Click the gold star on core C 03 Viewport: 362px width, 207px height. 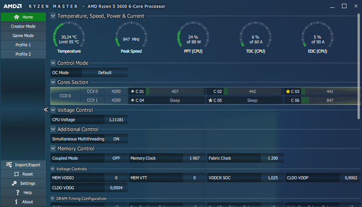[287, 91]
